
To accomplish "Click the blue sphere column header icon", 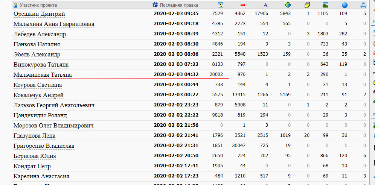I will point(345,5).
